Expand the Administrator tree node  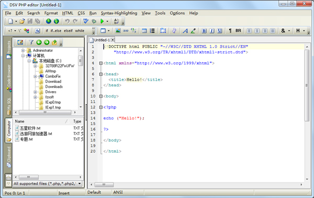pos(23,50)
